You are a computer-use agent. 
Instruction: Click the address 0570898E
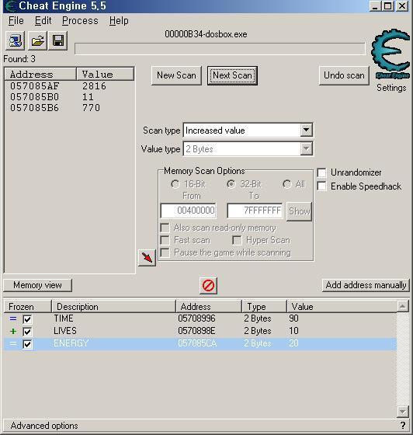(x=197, y=331)
